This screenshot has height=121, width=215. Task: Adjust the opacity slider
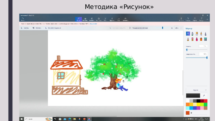207,58
